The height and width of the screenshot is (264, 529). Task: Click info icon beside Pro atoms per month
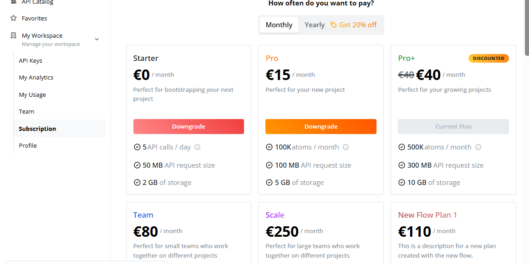coord(346,147)
